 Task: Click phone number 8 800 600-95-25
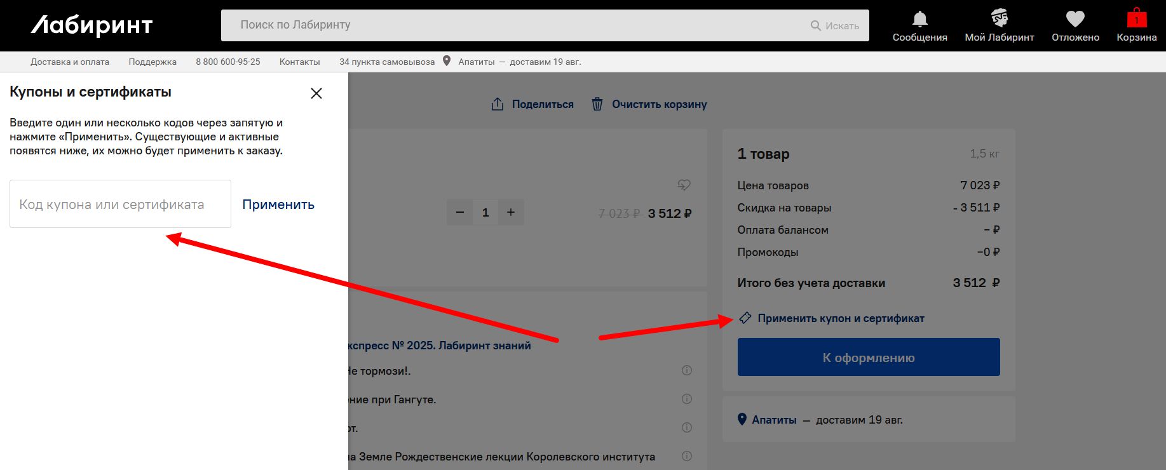[x=228, y=62]
